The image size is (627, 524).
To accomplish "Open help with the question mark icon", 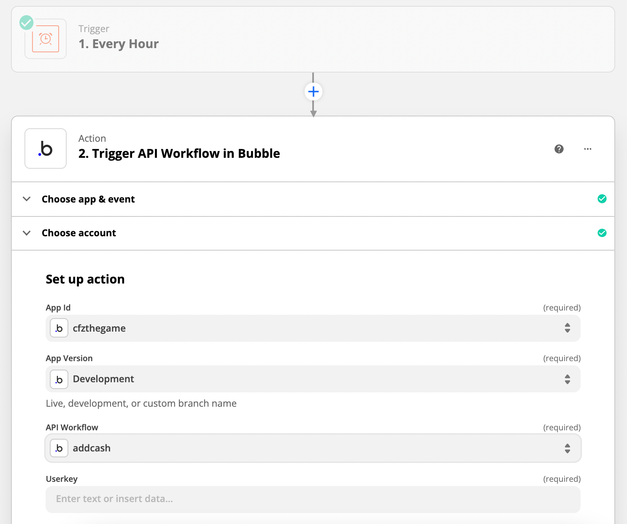I will click(x=559, y=149).
